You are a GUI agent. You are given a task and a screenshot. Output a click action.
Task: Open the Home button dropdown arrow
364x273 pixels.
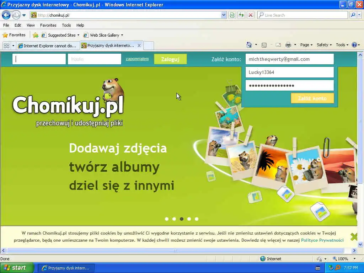(x=256, y=45)
